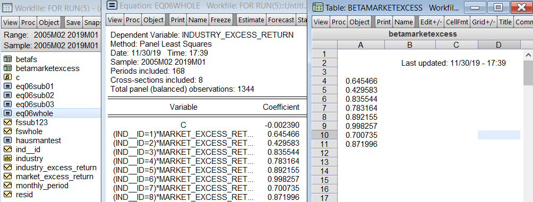Click the Last updated text in table
This screenshot has height=202, width=533.
pyautogui.click(x=453, y=63)
